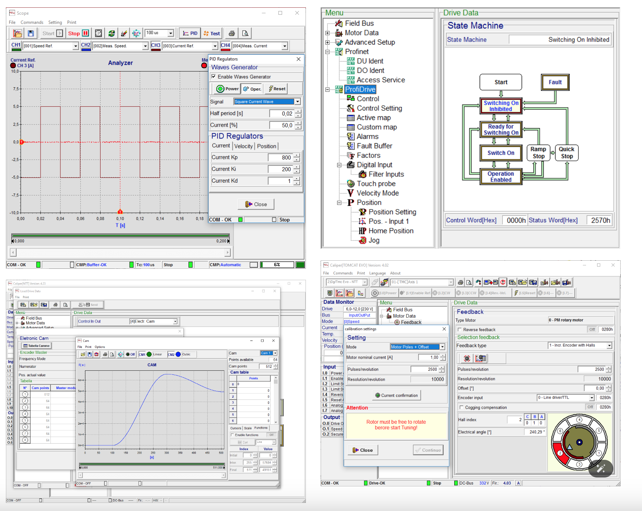
Task: Select Home Position in ProfiDrive tree
Action: pos(391,231)
